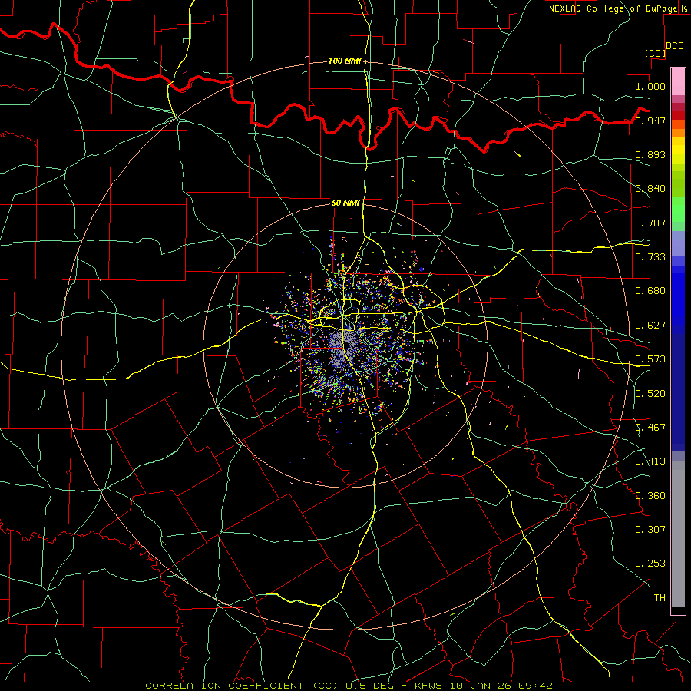This screenshot has width=691, height=691.
Task: Click the 0.253 scale value
Action: pos(650,564)
